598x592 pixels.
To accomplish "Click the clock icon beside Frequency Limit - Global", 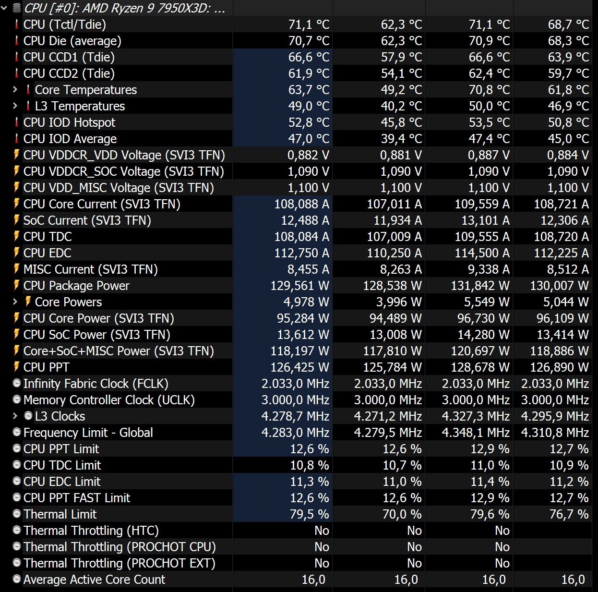I will [17, 432].
